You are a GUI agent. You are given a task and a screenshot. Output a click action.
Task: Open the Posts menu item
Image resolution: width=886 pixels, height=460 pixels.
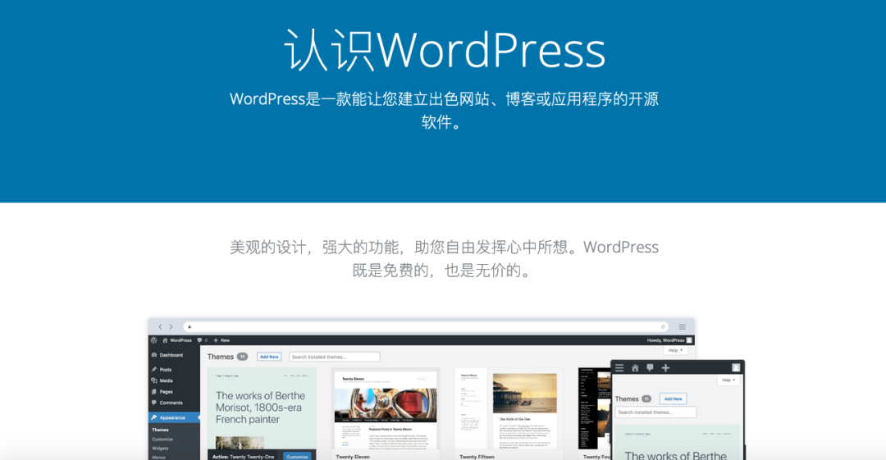166,370
